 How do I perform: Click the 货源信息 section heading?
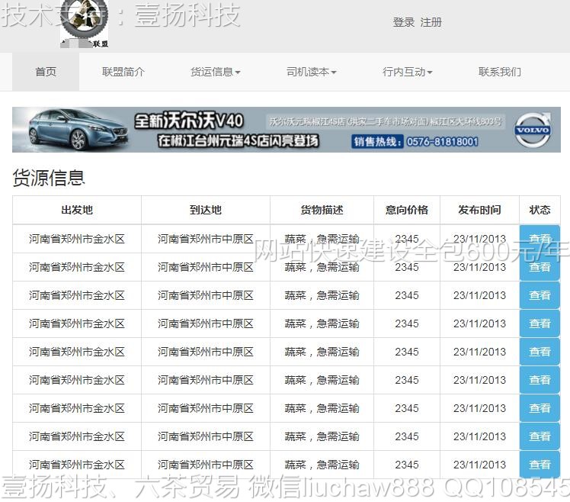coord(49,178)
